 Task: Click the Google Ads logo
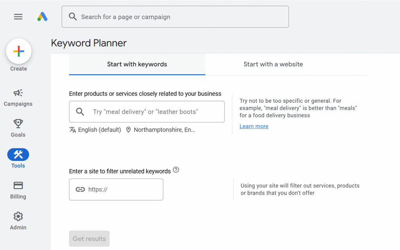pos(42,17)
